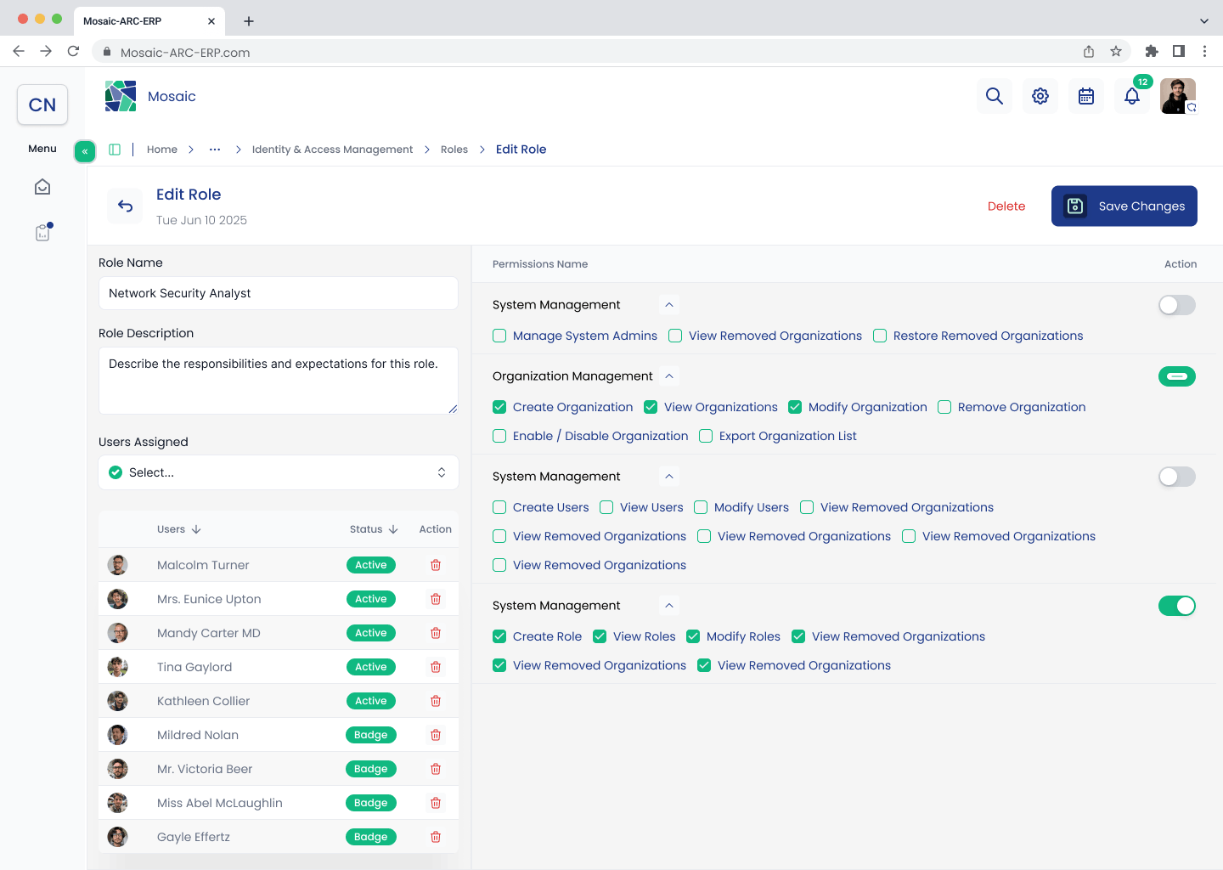Viewport: 1223px width, 870px height.
Task: Enable the Export Organization List checkbox
Action: tap(706, 436)
